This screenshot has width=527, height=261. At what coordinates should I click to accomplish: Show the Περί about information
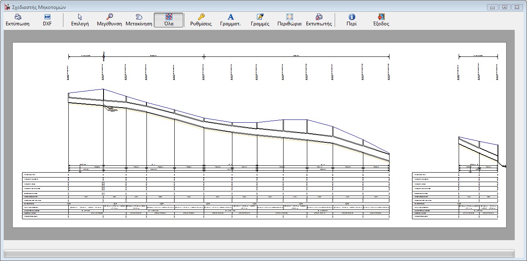(351, 20)
